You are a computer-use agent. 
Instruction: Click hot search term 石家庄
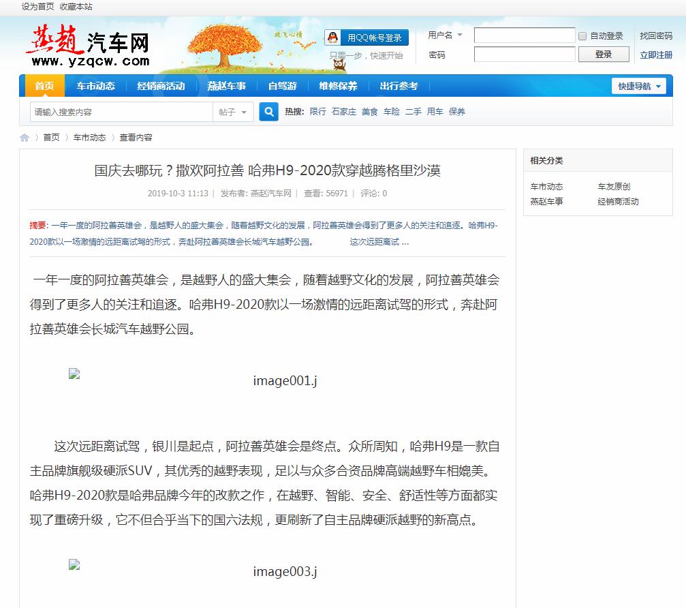pos(344,112)
